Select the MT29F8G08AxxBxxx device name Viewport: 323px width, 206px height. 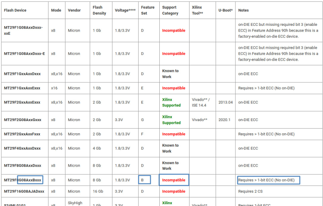click(23, 180)
